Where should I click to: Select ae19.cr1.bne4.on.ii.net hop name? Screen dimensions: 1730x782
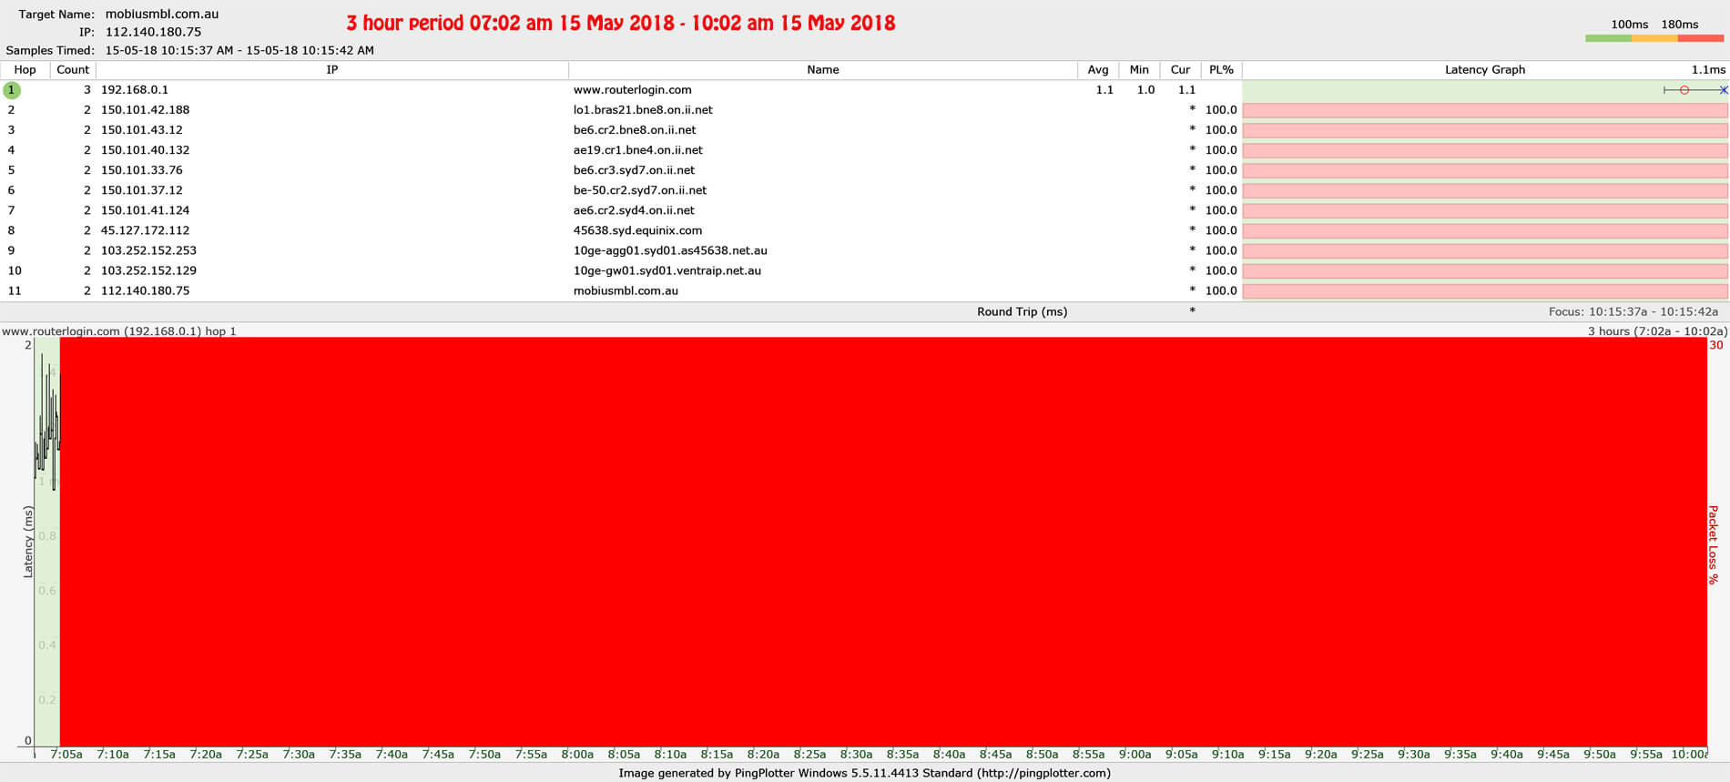[637, 150]
